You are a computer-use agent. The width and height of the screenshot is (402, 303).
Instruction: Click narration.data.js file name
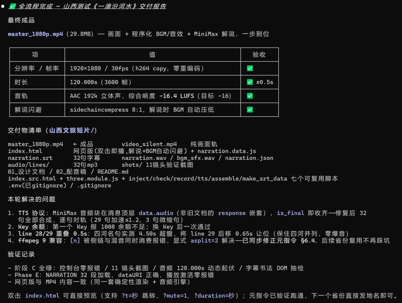[227, 151]
